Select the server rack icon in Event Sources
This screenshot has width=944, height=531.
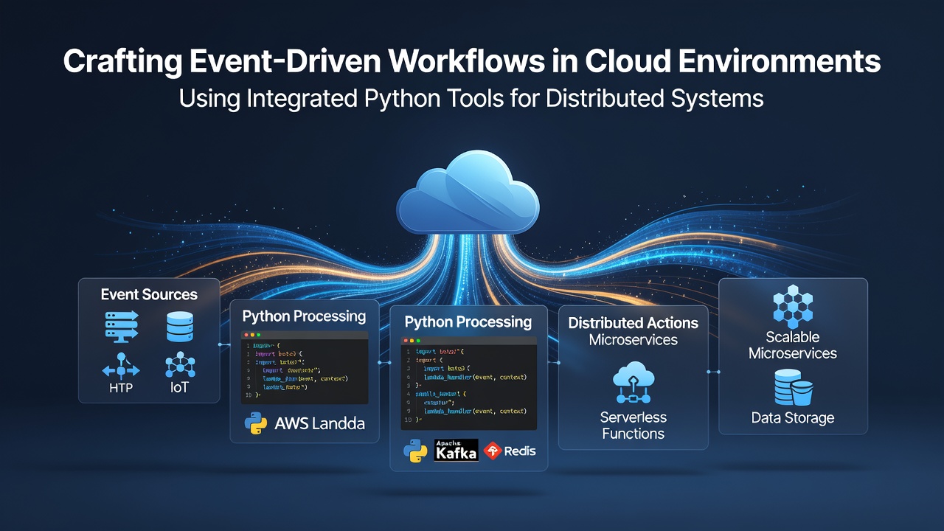(121, 327)
